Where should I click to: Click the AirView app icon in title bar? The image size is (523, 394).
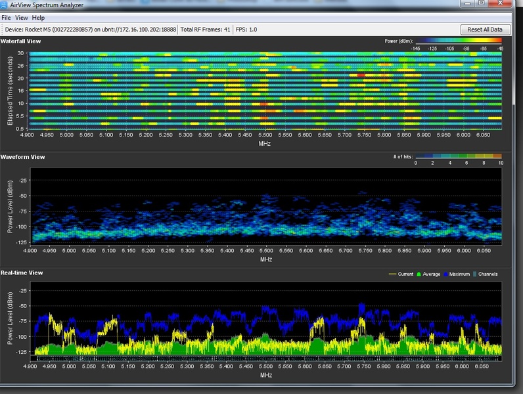coord(5,5)
